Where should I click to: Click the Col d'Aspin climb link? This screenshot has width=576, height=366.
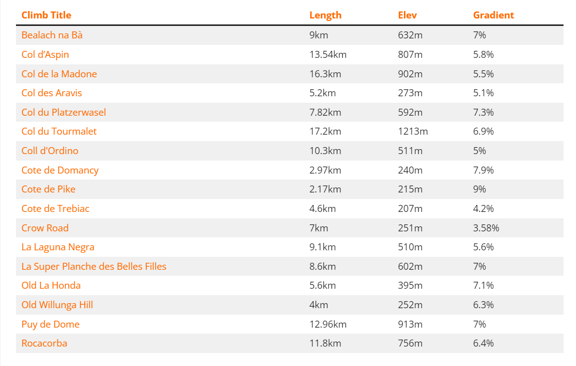(45, 55)
